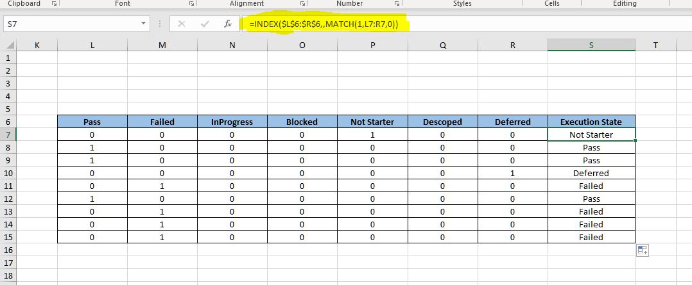692x285 pixels.
Task: Select cell P7 containing 1
Action: click(x=372, y=134)
